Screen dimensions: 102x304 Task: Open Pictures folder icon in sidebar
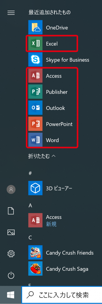11,232
